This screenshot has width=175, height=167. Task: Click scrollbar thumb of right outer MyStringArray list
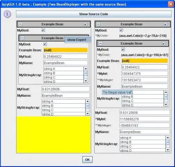(168, 142)
